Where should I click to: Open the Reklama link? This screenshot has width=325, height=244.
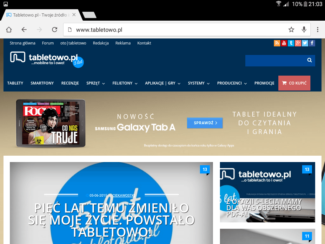(123, 43)
